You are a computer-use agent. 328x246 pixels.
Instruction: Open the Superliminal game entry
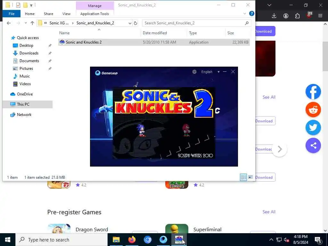(x=207, y=229)
